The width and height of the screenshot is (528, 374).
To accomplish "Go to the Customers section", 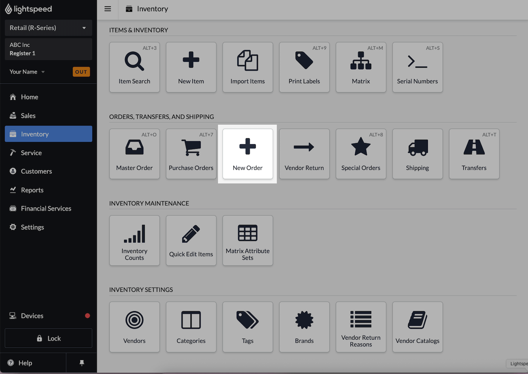I will coord(36,171).
